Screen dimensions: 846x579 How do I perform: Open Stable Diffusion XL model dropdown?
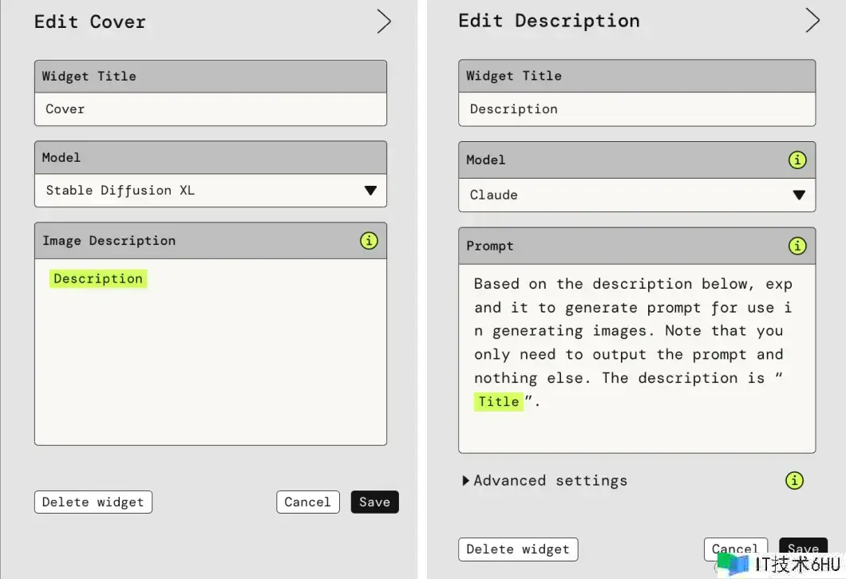211,191
